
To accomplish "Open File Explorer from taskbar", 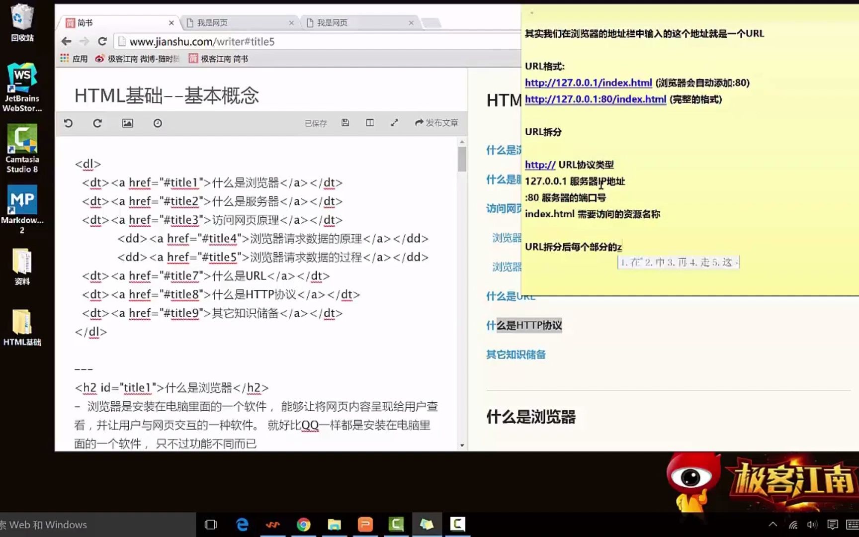I will coord(335,525).
